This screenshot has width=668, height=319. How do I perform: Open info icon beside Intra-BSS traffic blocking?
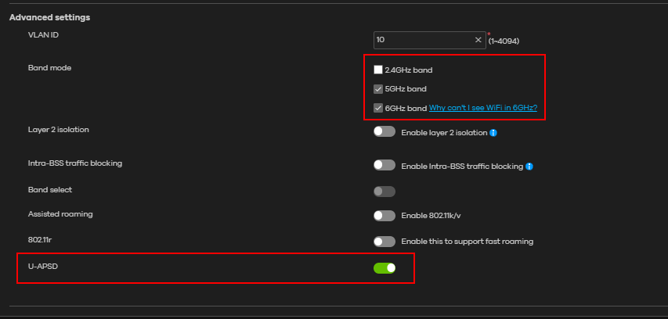coord(530,166)
